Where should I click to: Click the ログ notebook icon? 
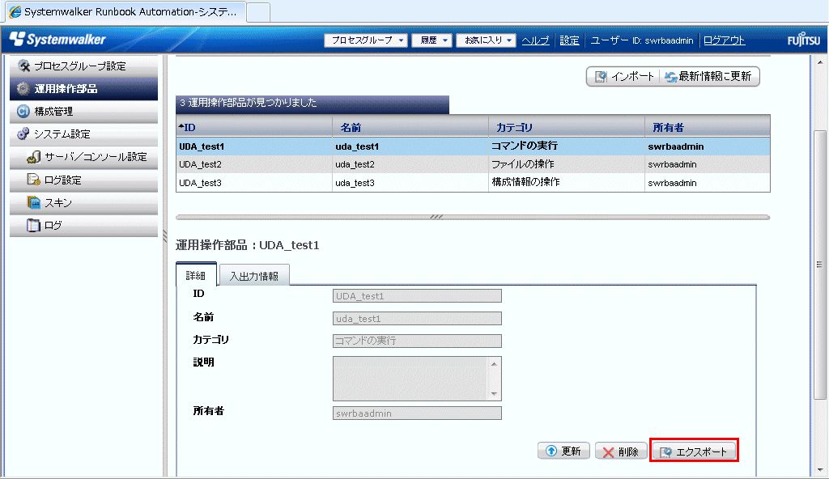point(33,225)
